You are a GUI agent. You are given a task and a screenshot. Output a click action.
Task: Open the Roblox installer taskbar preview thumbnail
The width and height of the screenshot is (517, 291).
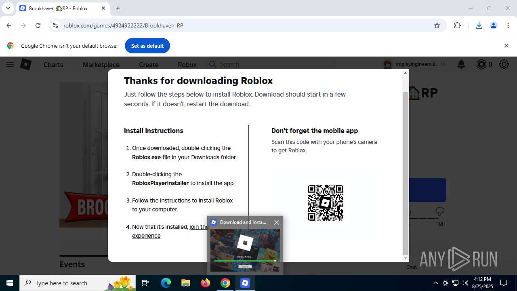(245, 250)
